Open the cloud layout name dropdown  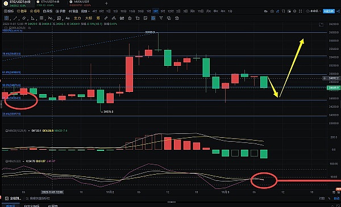click(314, 11)
